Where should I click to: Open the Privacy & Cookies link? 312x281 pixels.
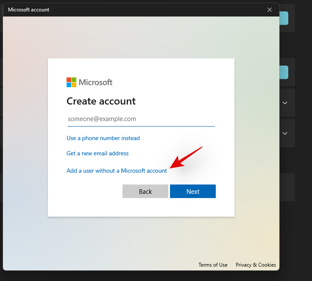point(256,265)
